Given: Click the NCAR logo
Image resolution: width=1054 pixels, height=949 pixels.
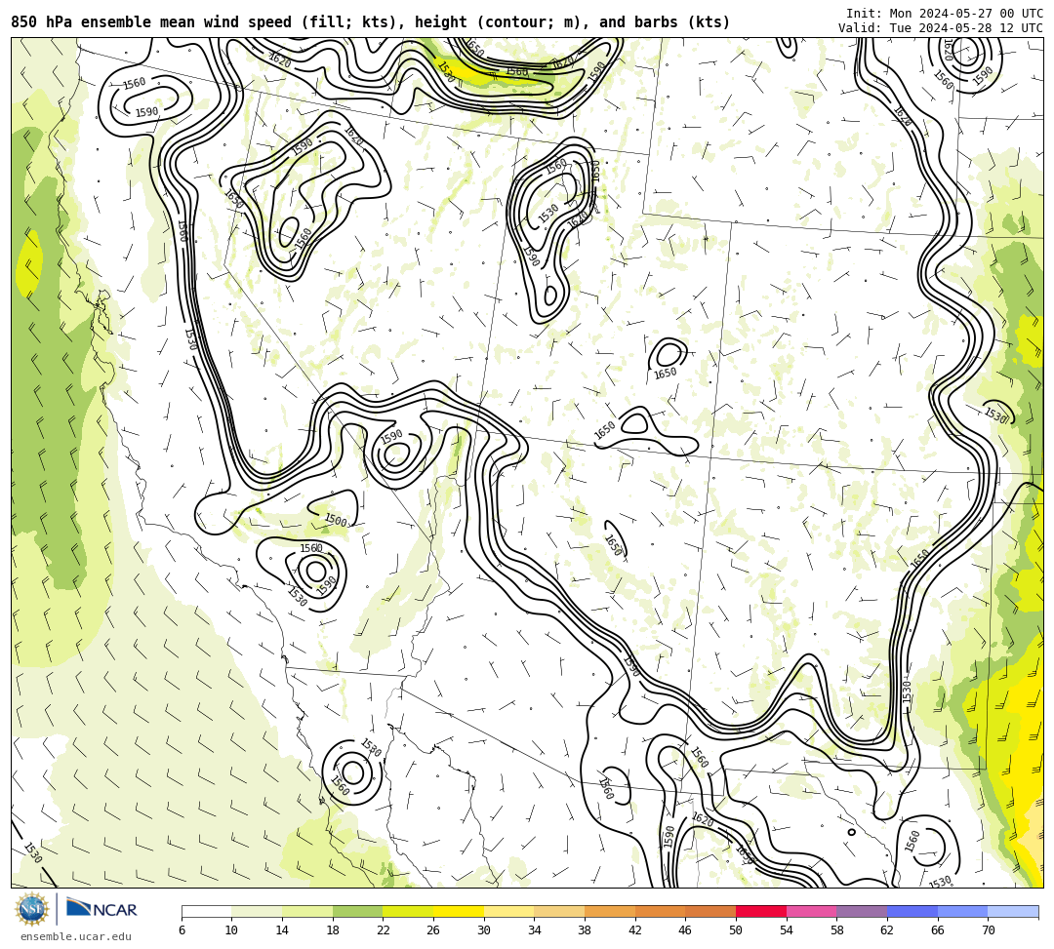Looking at the screenshot, I should (x=101, y=909).
